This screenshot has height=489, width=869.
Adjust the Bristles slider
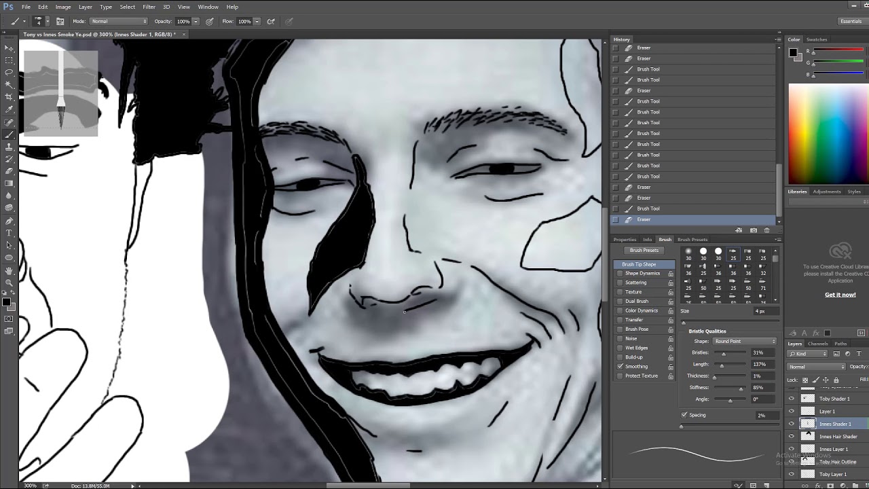[724, 354]
